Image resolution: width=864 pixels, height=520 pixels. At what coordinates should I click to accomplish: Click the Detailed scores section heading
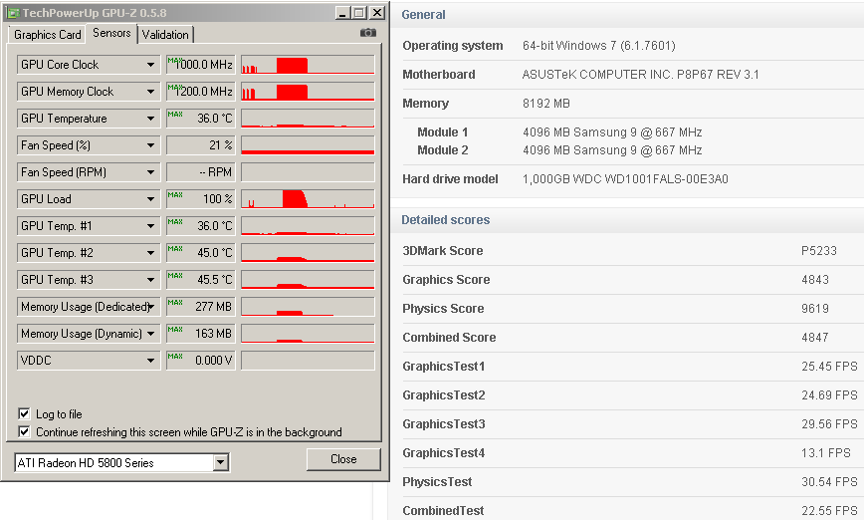click(x=445, y=220)
